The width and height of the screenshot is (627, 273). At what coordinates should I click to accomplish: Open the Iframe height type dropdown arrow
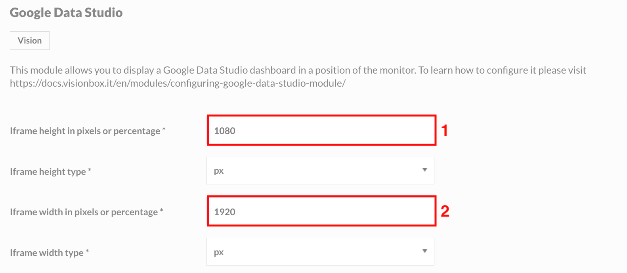(424, 170)
